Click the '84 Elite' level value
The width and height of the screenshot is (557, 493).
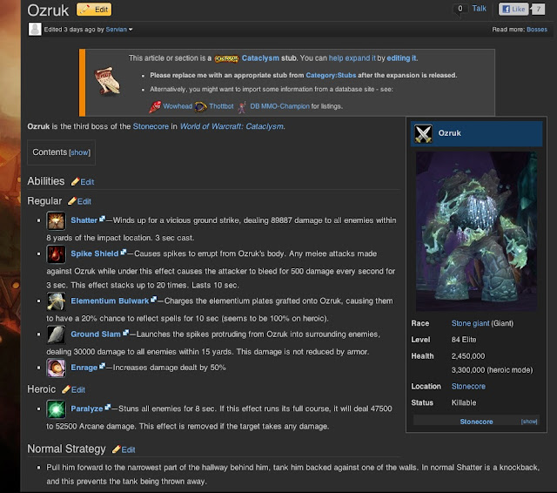coord(464,340)
